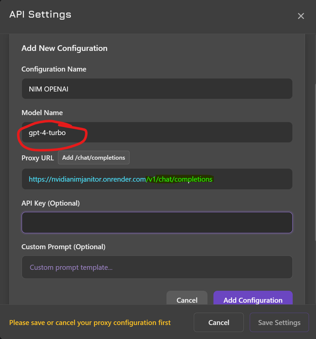Click the Add New Configuration heading
316x339 pixels.
click(64, 48)
